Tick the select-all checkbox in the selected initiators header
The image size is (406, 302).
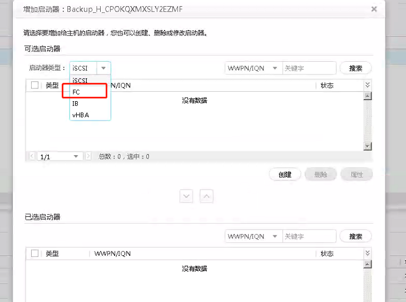tap(34, 253)
